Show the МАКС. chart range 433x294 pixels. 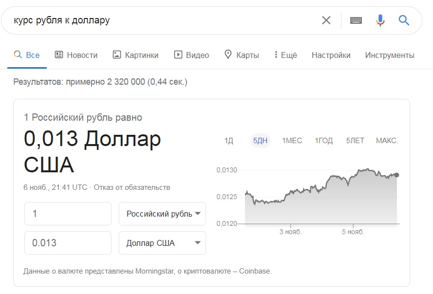tap(387, 141)
